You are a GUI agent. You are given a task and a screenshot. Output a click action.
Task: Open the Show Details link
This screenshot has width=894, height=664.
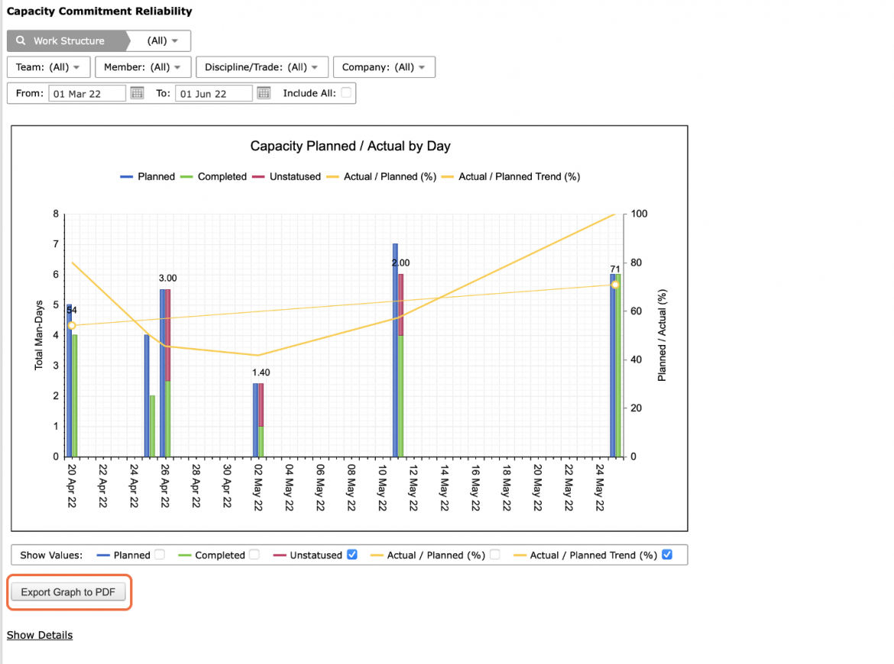point(40,635)
